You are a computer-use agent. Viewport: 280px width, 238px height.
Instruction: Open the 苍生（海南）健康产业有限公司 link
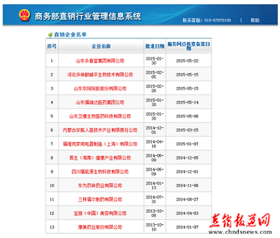[x=100, y=158]
